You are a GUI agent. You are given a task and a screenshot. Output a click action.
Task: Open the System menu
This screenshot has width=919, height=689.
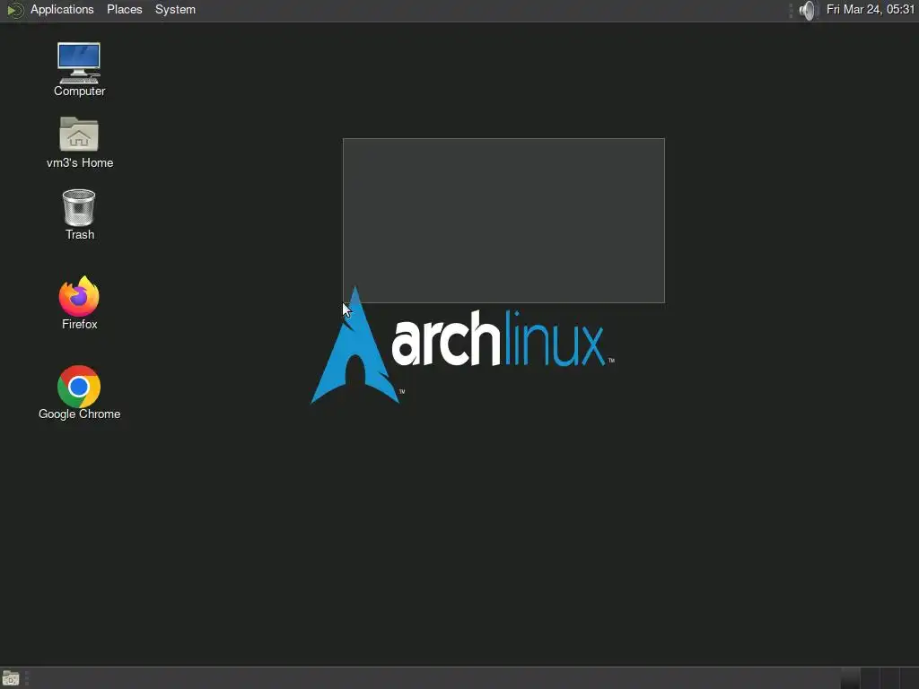[x=175, y=10]
